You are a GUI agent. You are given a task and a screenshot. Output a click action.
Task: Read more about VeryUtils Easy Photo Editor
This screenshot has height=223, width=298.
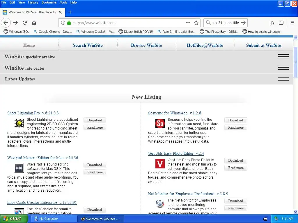coord(236,168)
